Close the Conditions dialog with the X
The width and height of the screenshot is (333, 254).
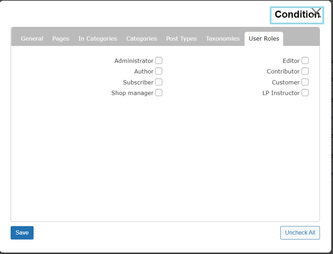click(x=316, y=13)
